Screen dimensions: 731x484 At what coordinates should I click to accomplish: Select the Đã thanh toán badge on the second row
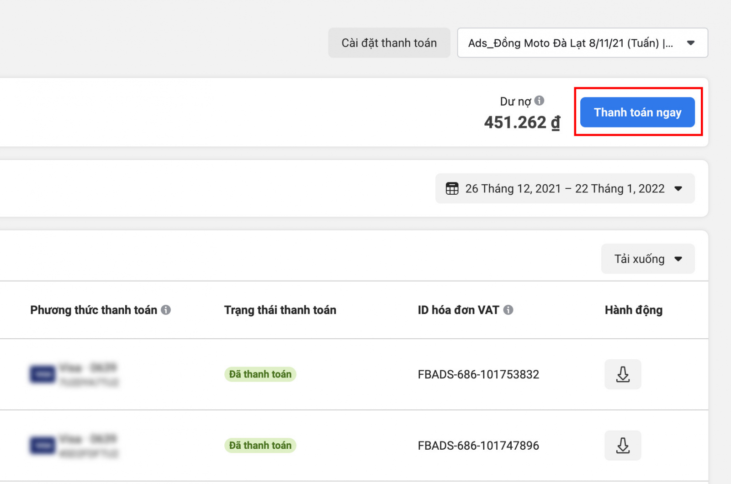point(260,445)
